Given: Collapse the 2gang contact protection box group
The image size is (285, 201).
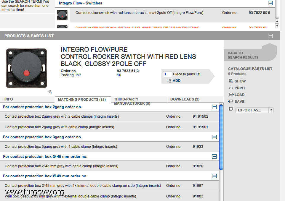Looking at the screenshot, I should pos(214,107).
